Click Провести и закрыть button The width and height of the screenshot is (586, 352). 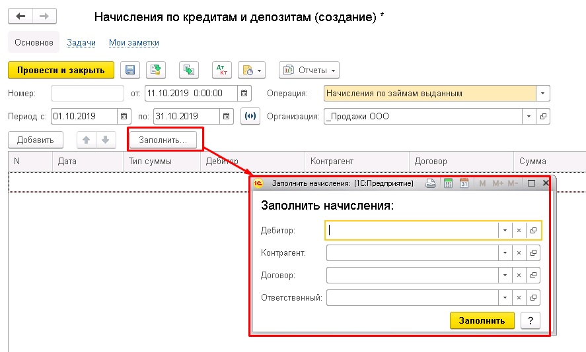(61, 70)
